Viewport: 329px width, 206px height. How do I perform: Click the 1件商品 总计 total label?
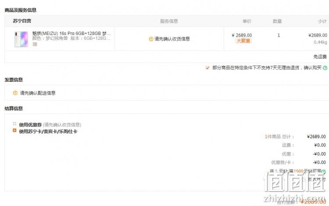coord(279,136)
